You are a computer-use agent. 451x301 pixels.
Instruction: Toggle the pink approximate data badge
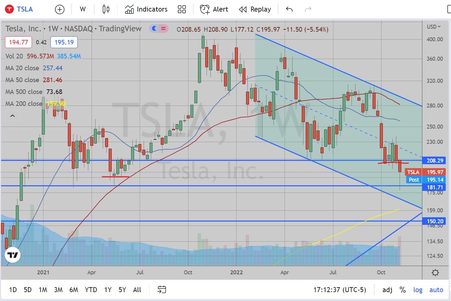click(x=164, y=29)
